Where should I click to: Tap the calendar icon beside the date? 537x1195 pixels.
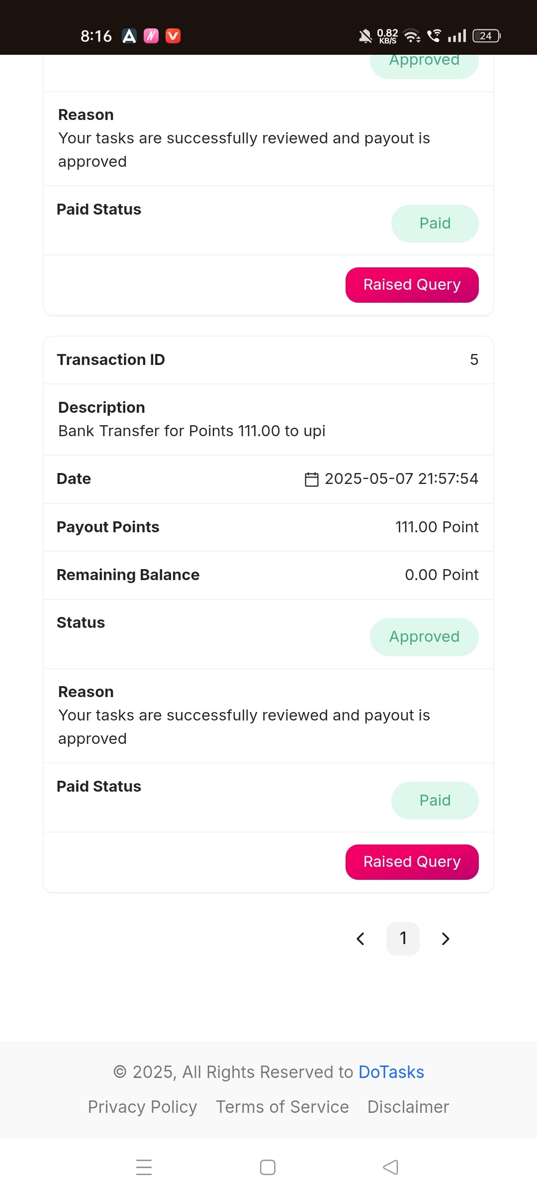click(x=311, y=479)
